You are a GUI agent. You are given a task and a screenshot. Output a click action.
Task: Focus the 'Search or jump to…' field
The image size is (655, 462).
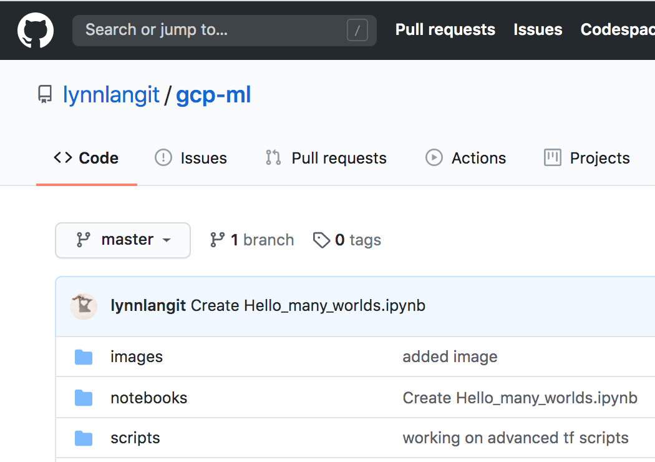pyautogui.click(x=225, y=30)
